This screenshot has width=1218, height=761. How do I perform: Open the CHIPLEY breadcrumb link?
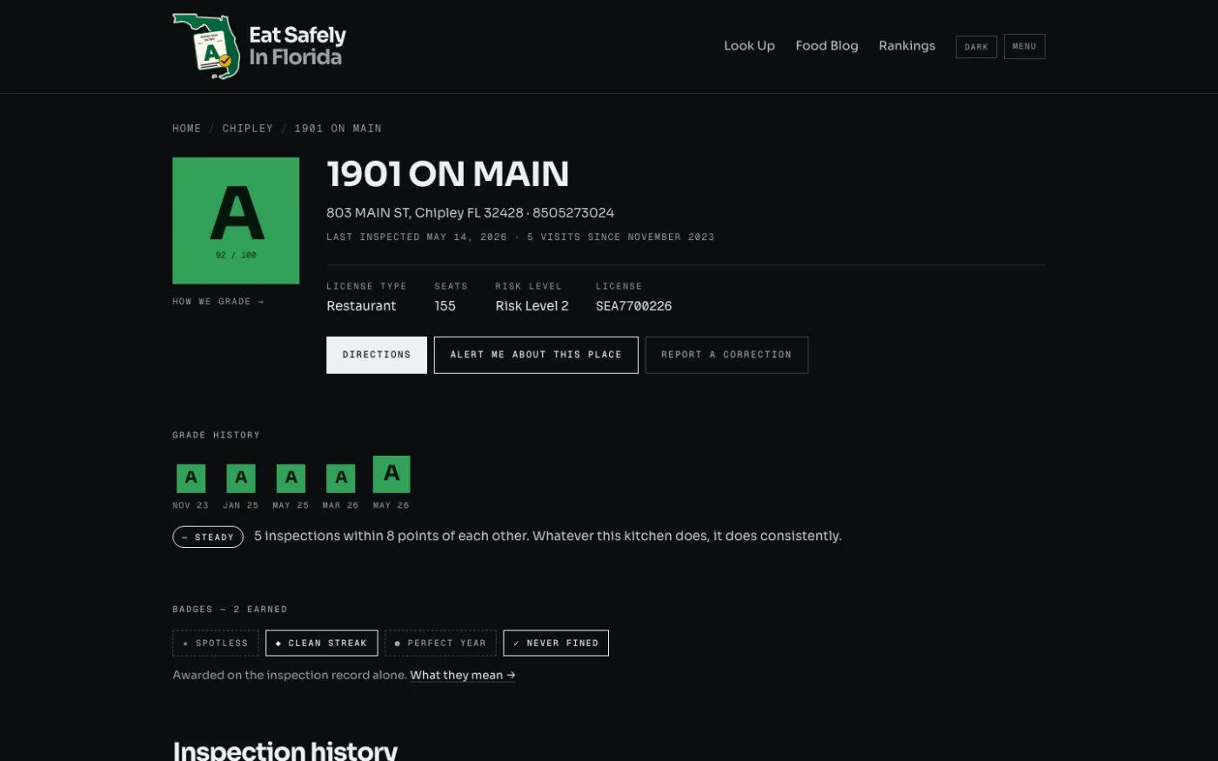[247, 129]
